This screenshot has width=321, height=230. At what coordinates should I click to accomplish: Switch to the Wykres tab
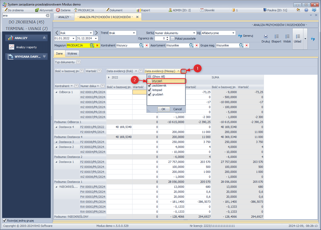72,54
